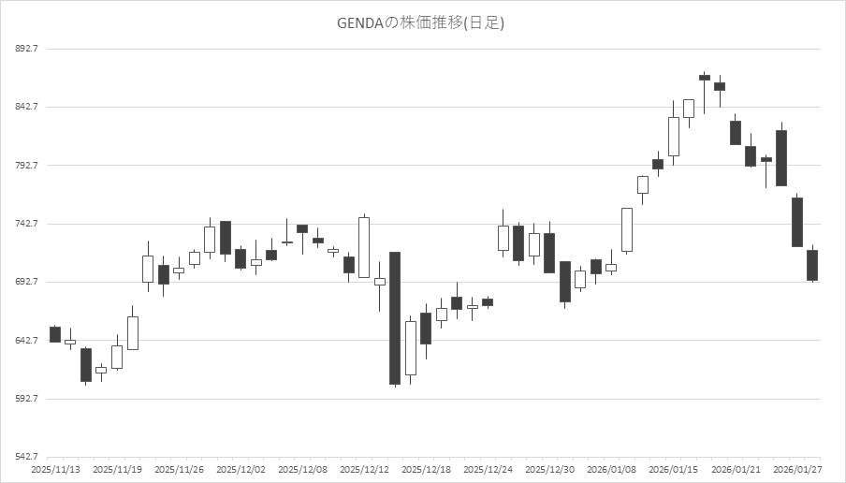This screenshot has height=483, width=846.
Task: Click the 692.7 label on the vertical axis
Action: (x=24, y=282)
